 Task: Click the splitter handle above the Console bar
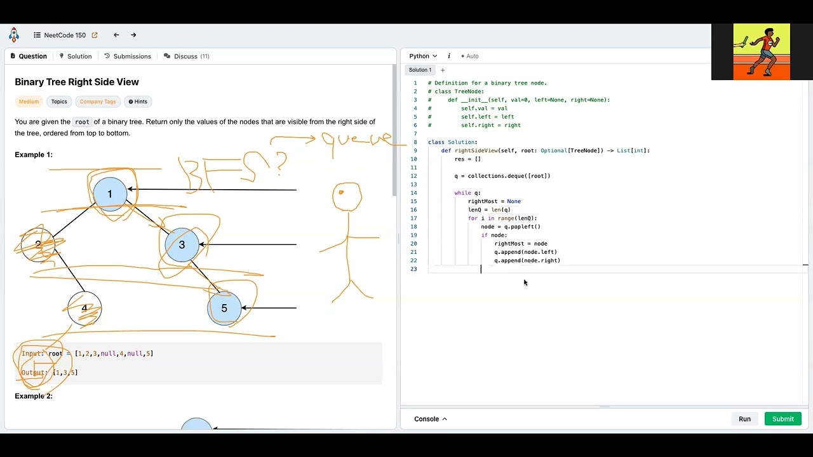[x=605, y=407]
